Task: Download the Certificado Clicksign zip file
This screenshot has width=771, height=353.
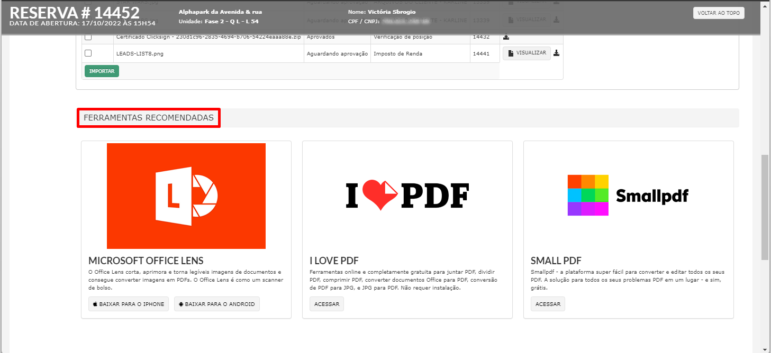Action: 506,37
